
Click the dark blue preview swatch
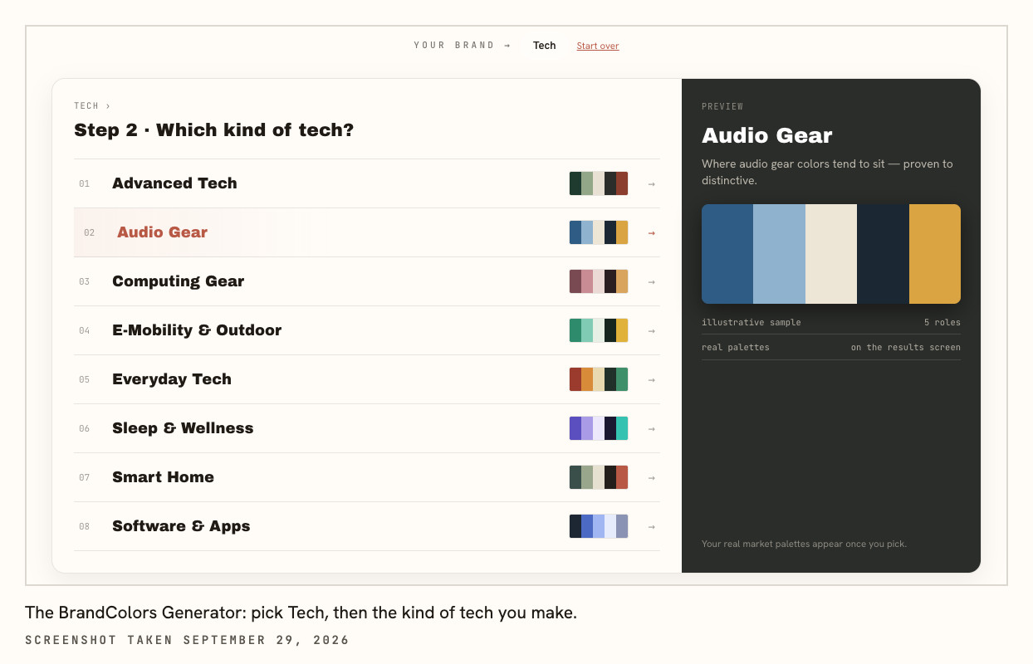pyautogui.click(x=727, y=254)
